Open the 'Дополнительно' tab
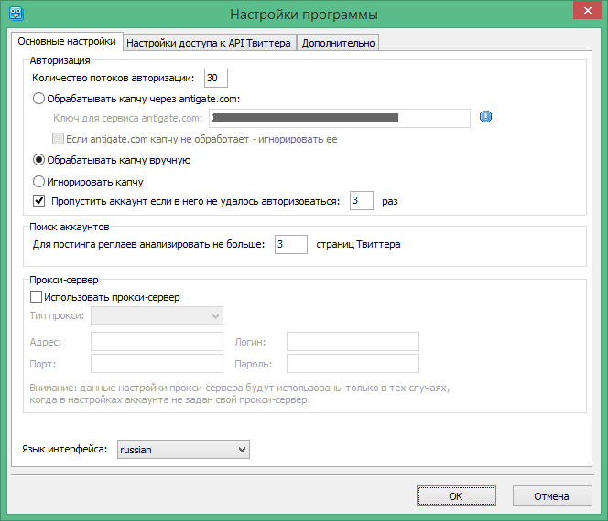The width and height of the screenshot is (608, 521). [x=337, y=43]
